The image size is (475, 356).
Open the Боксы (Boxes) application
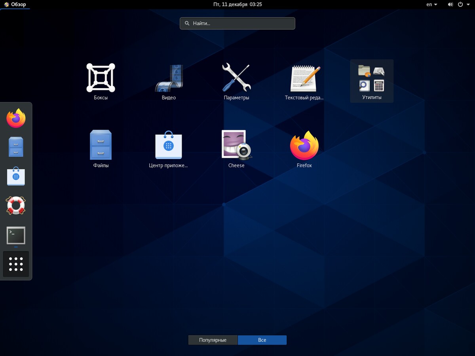tap(101, 81)
